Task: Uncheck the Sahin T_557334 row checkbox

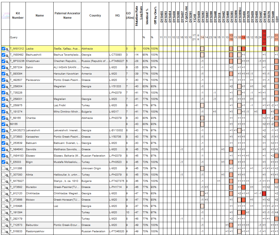Action: [x=3, y=67]
